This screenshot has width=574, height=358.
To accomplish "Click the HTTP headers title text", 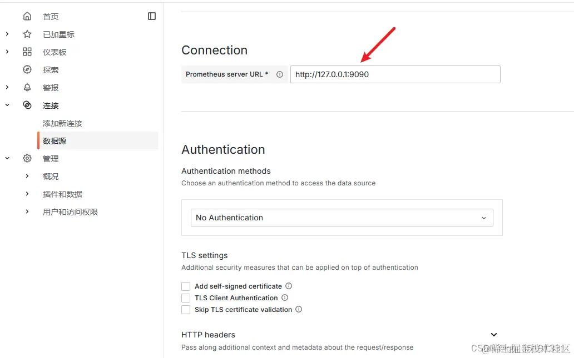I will coord(208,335).
